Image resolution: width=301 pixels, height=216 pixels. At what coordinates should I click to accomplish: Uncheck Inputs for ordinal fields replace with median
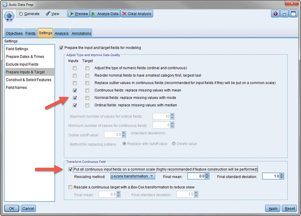(x=74, y=106)
